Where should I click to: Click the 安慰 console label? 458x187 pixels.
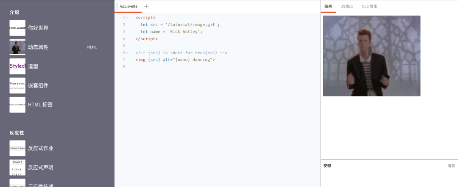pos(327,166)
